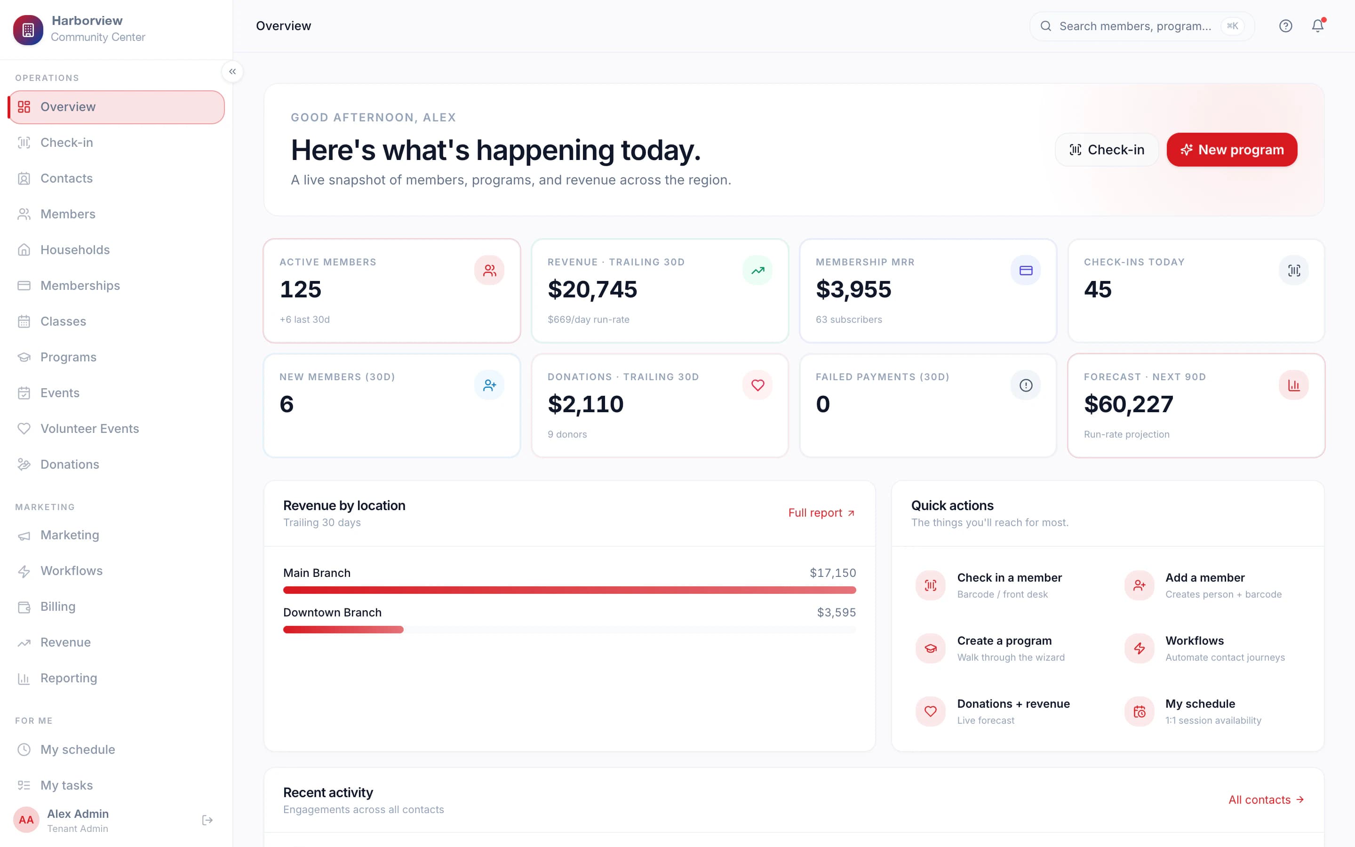1355x847 pixels.
Task: Click the New program button
Action: [1232, 150]
